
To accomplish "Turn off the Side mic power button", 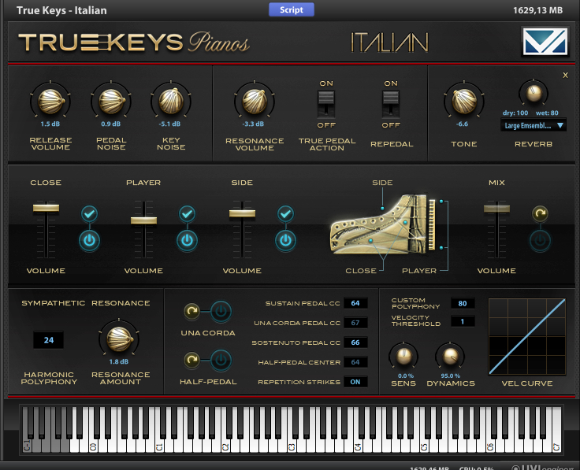I will (285, 241).
